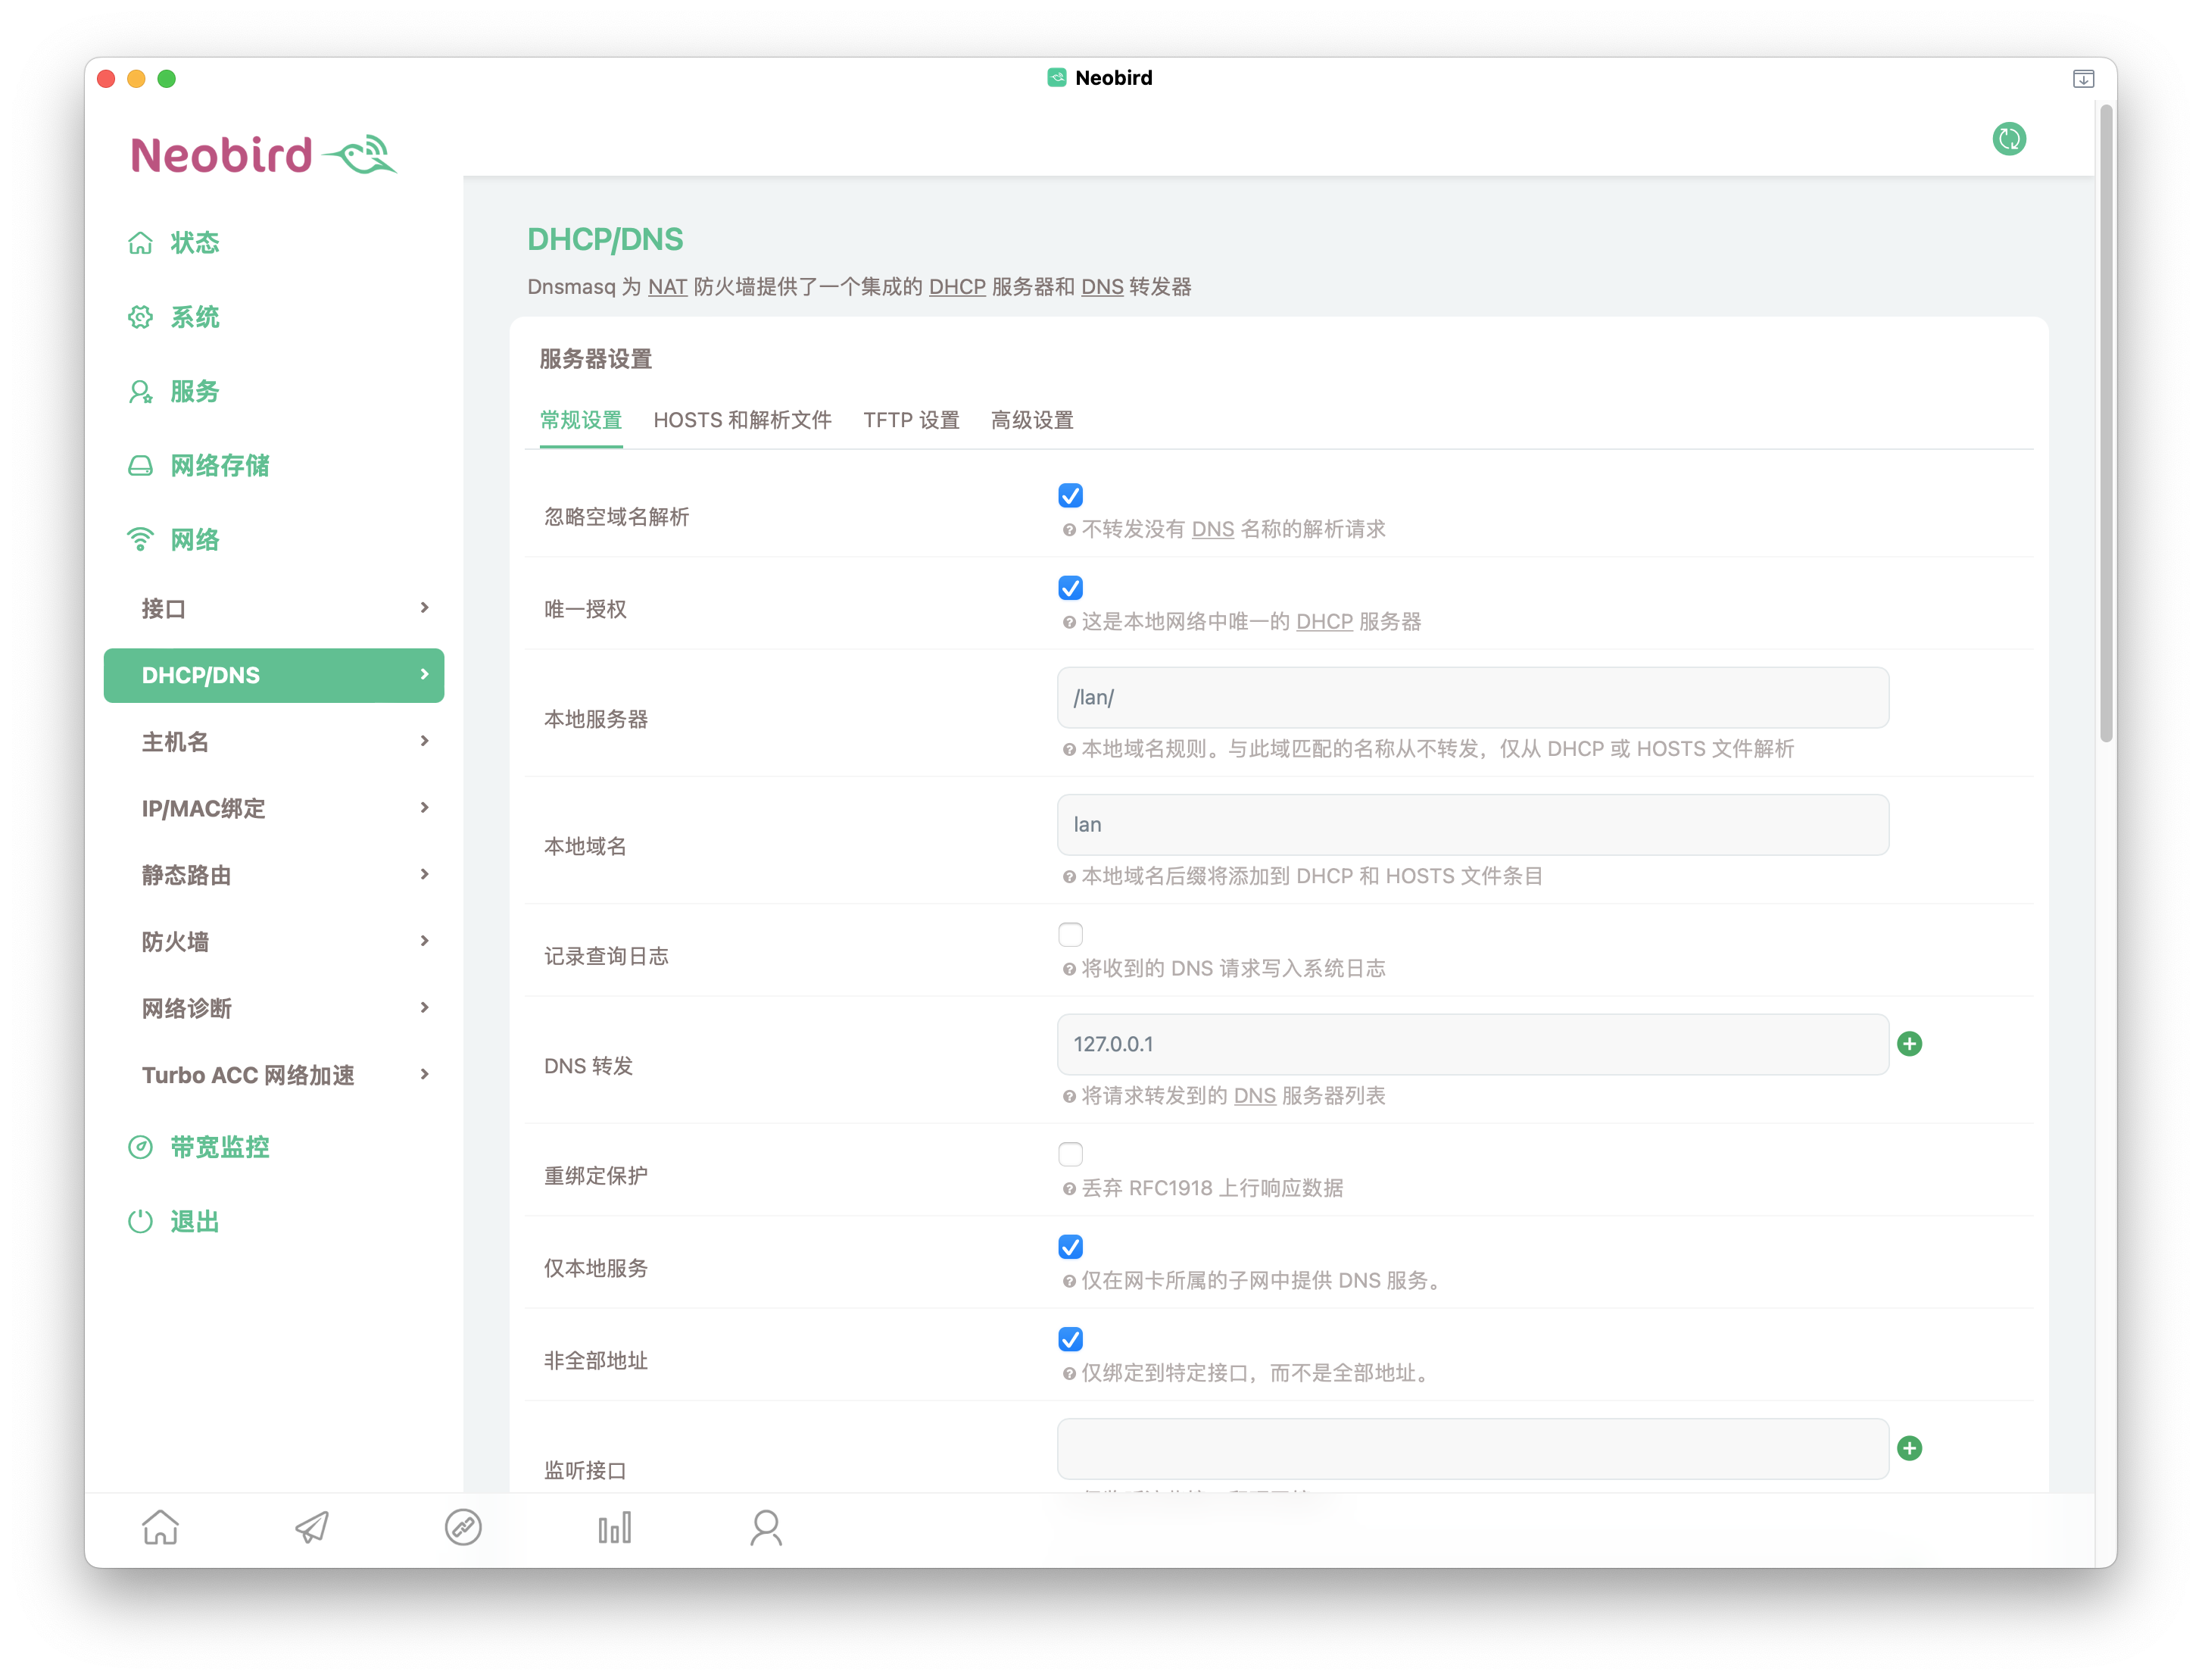The image size is (2202, 1680).
Task: Click the 退出 logout link in sidebar
Action: point(194,1221)
